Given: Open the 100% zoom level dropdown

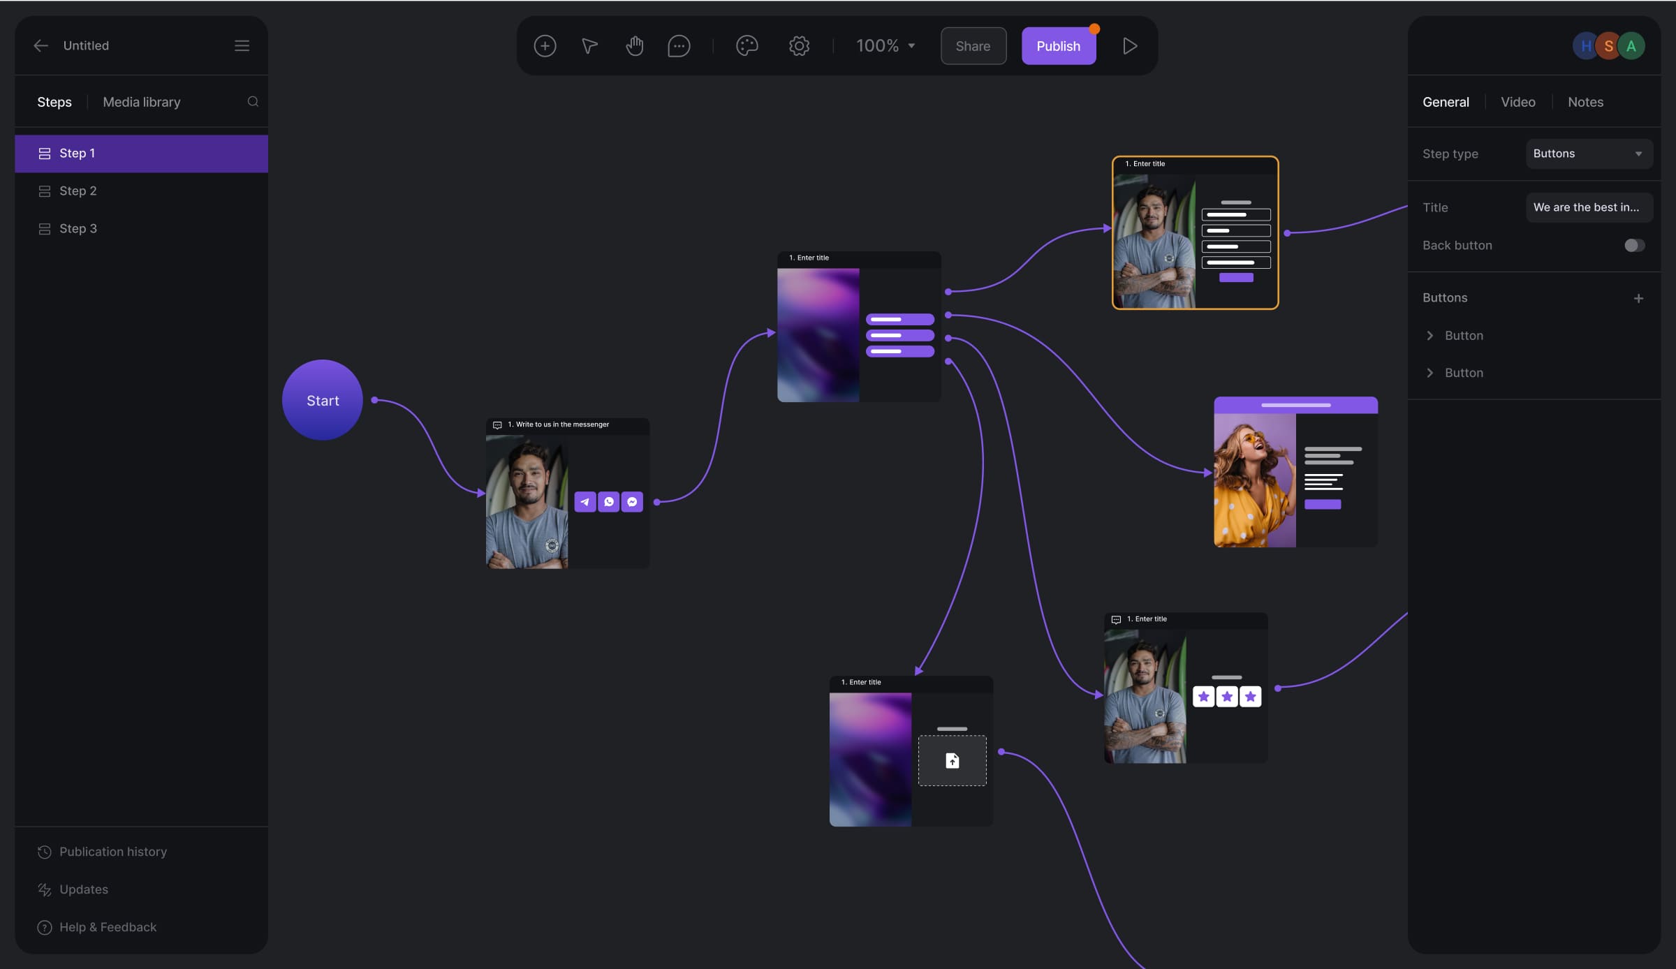Looking at the screenshot, I should click(885, 46).
